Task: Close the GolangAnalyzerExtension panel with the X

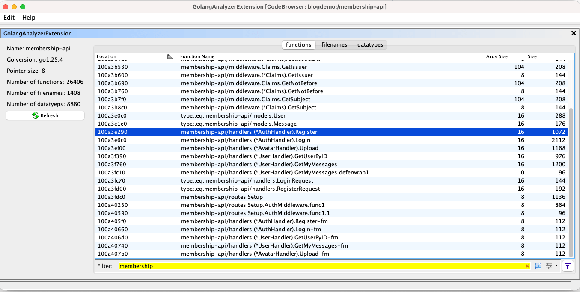Action: click(x=574, y=33)
